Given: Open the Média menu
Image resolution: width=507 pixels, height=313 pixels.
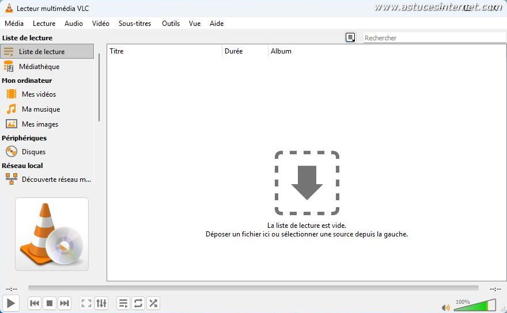Looking at the screenshot, I should (x=14, y=24).
